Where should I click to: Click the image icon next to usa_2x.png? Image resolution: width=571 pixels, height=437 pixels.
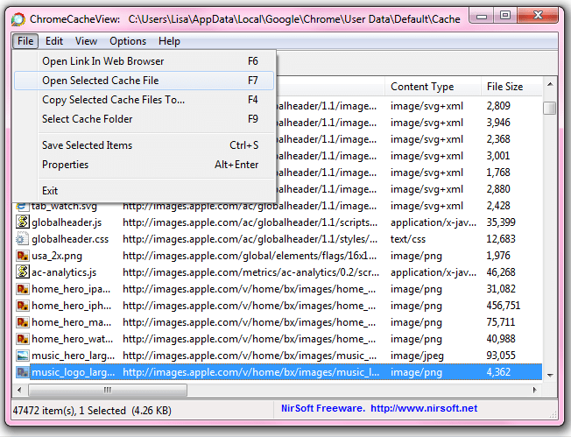[22, 255]
